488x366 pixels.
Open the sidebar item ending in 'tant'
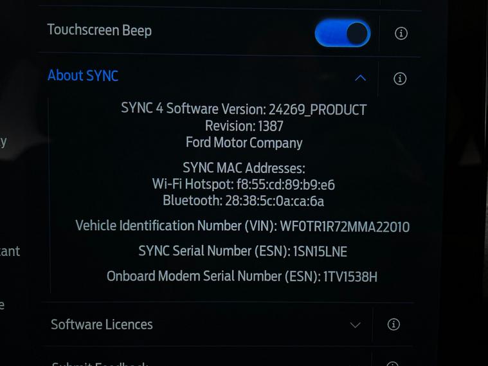10,251
